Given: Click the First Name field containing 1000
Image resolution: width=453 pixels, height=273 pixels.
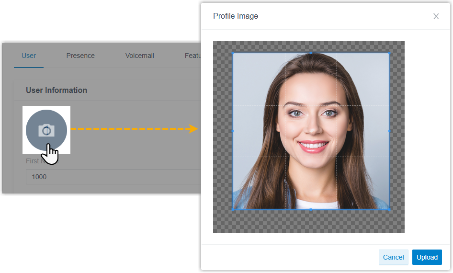Looking at the screenshot, I should click(x=113, y=177).
